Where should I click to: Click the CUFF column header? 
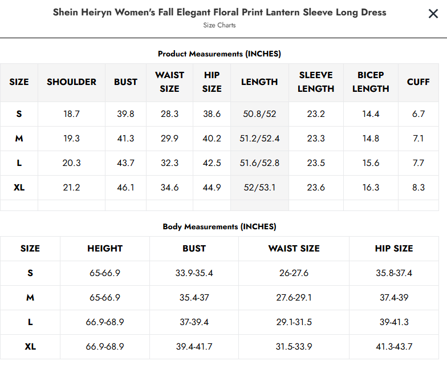click(418, 82)
